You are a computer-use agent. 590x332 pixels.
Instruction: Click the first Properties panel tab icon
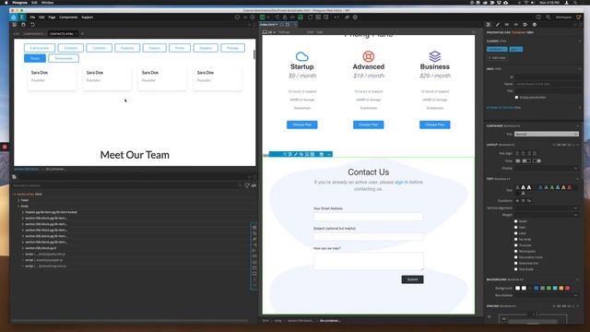click(x=489, y=25)
